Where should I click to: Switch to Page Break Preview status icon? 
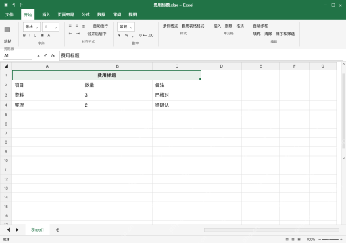point(299,239)
